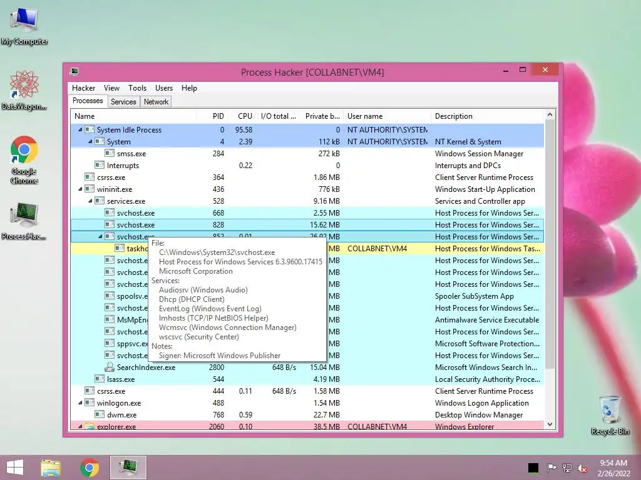Open My Computer desktop icon
Viewport: 641px width, 480px height.
click(x=24, y=25)
